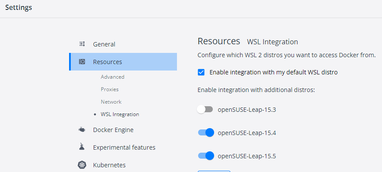Select the WSL Integration sub-item
Image resolution: width=382 pixels, height=172 pixels.
pyautogui.click(x=120, y=114)
